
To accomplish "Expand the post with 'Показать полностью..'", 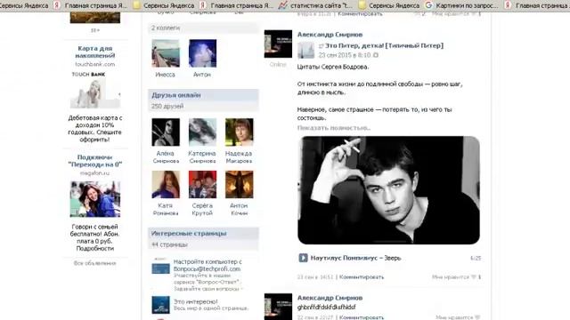I will click(x=334, y=128).
